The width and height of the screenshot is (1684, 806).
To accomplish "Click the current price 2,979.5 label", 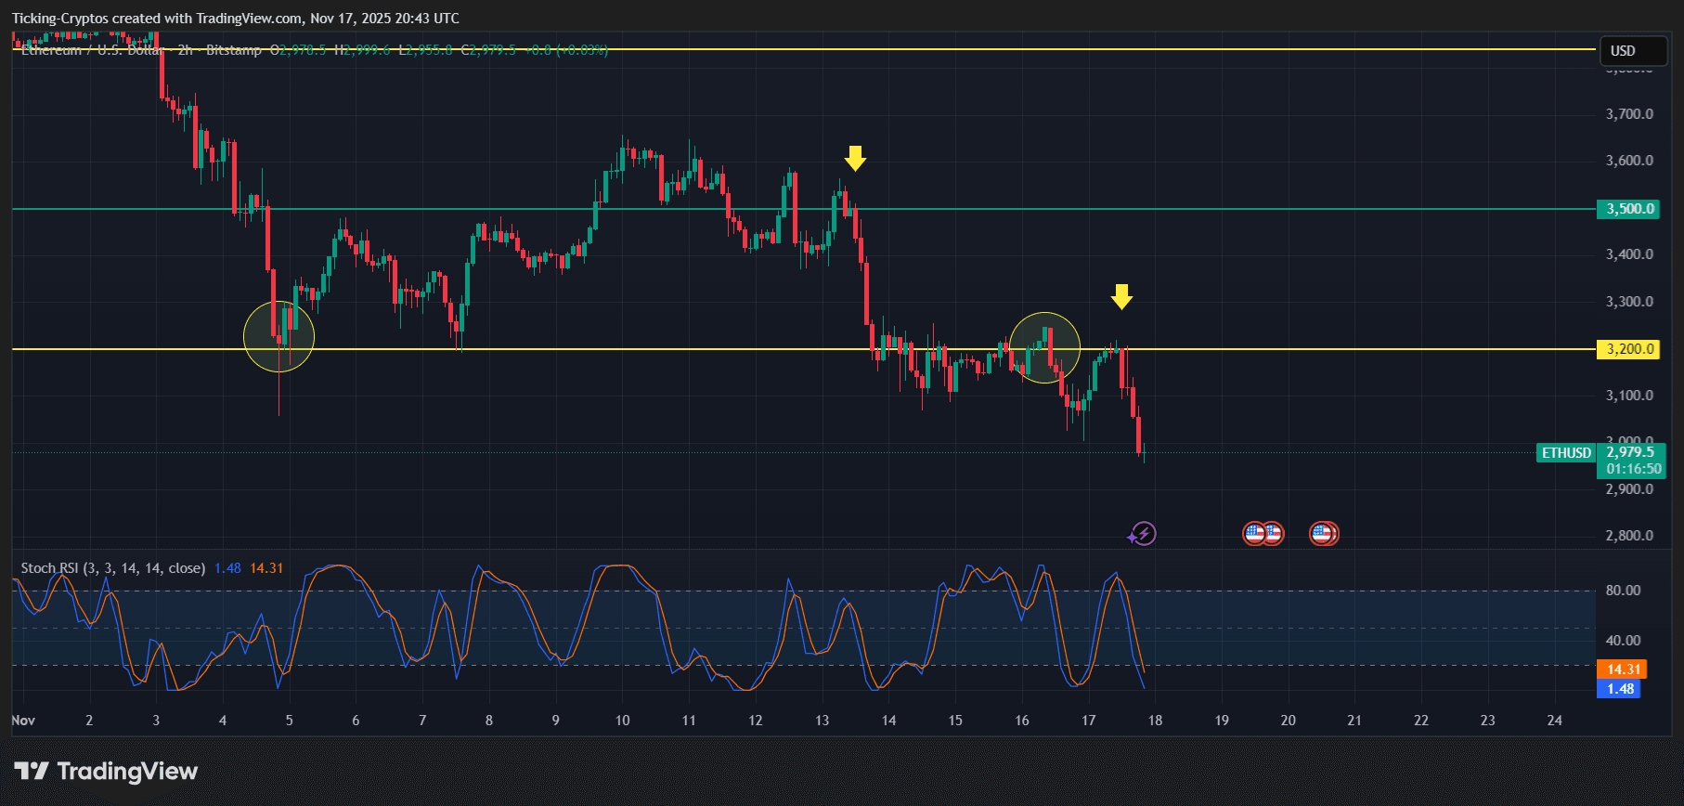I will pyautogui.click(x=1631, y=452).
